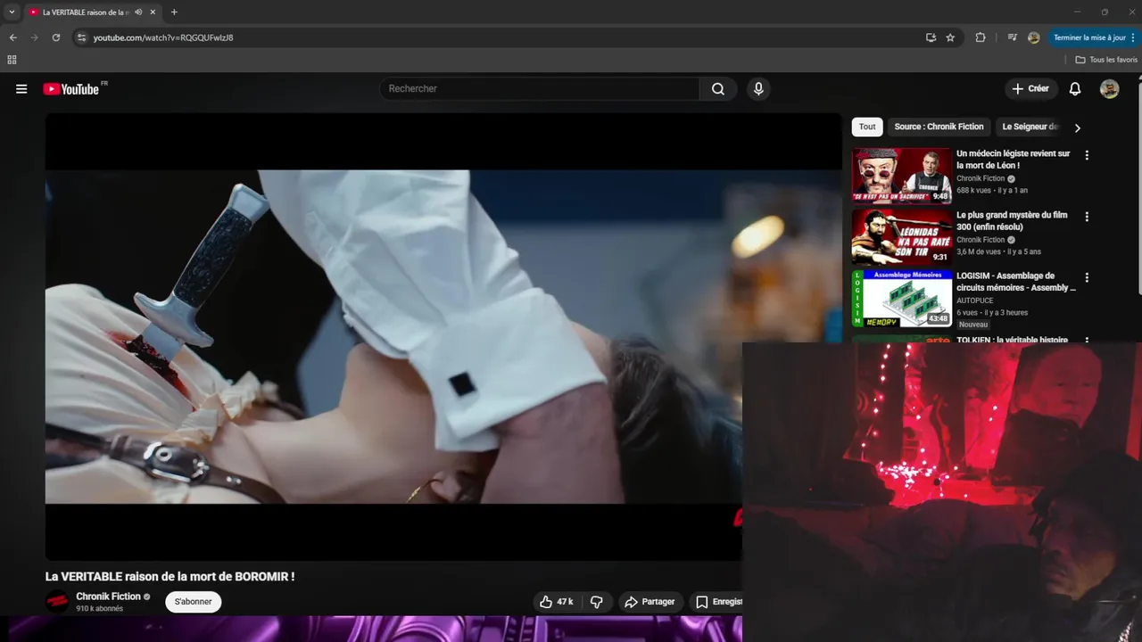Image resolution: width=1142 pixels, height=642 pixels.
Task: Install app icon in the address bar
Action: 931,37
